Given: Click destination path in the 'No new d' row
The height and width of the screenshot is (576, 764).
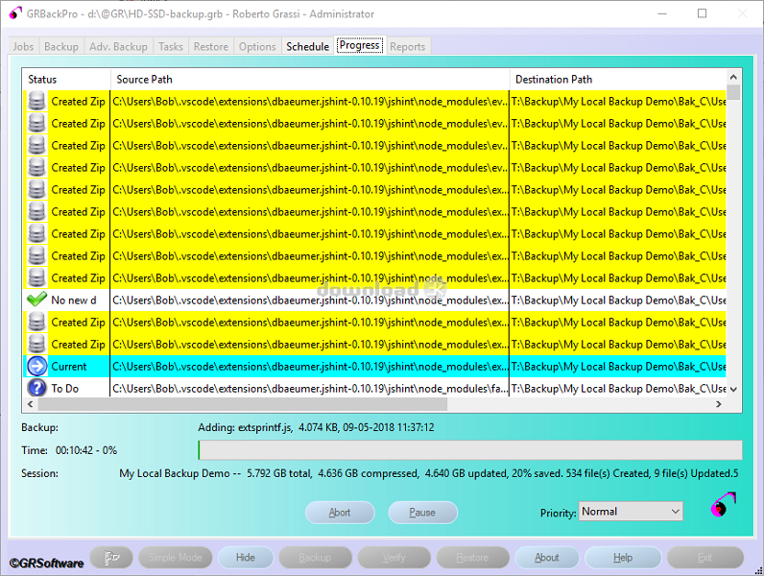Looking at the screenshot, I should [618, 300].
